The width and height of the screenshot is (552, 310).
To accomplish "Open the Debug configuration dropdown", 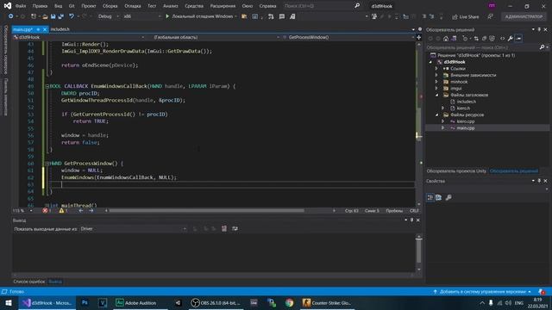I will [x=108, y=16].
